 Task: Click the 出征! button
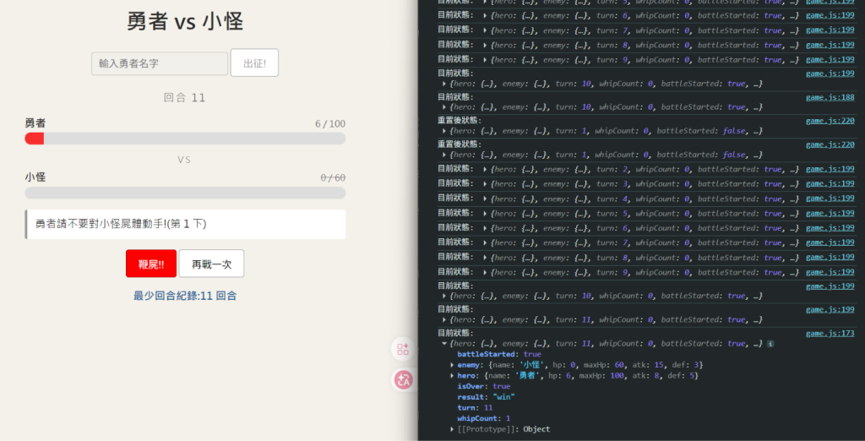coord(254,63)
